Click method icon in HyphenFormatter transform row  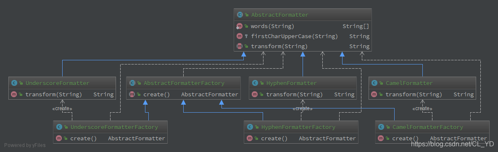[254, 94]
